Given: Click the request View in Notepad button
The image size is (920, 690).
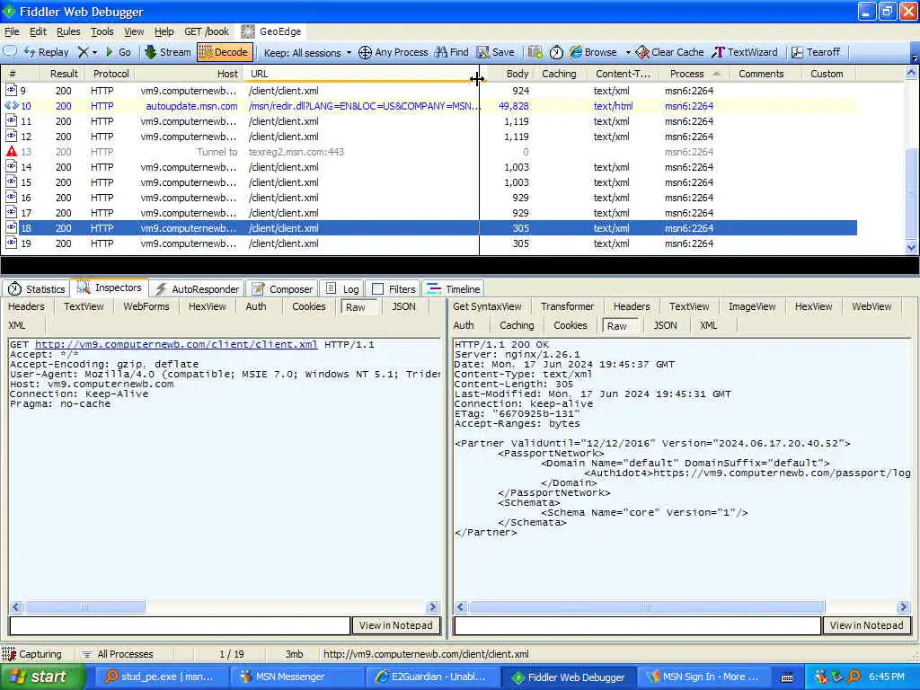Looking at the screenshot, I should [396, 625].
